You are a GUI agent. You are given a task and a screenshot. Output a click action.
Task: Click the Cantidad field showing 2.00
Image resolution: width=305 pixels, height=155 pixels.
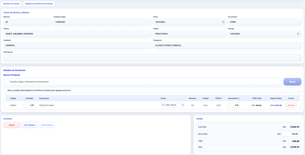point(29,105)
